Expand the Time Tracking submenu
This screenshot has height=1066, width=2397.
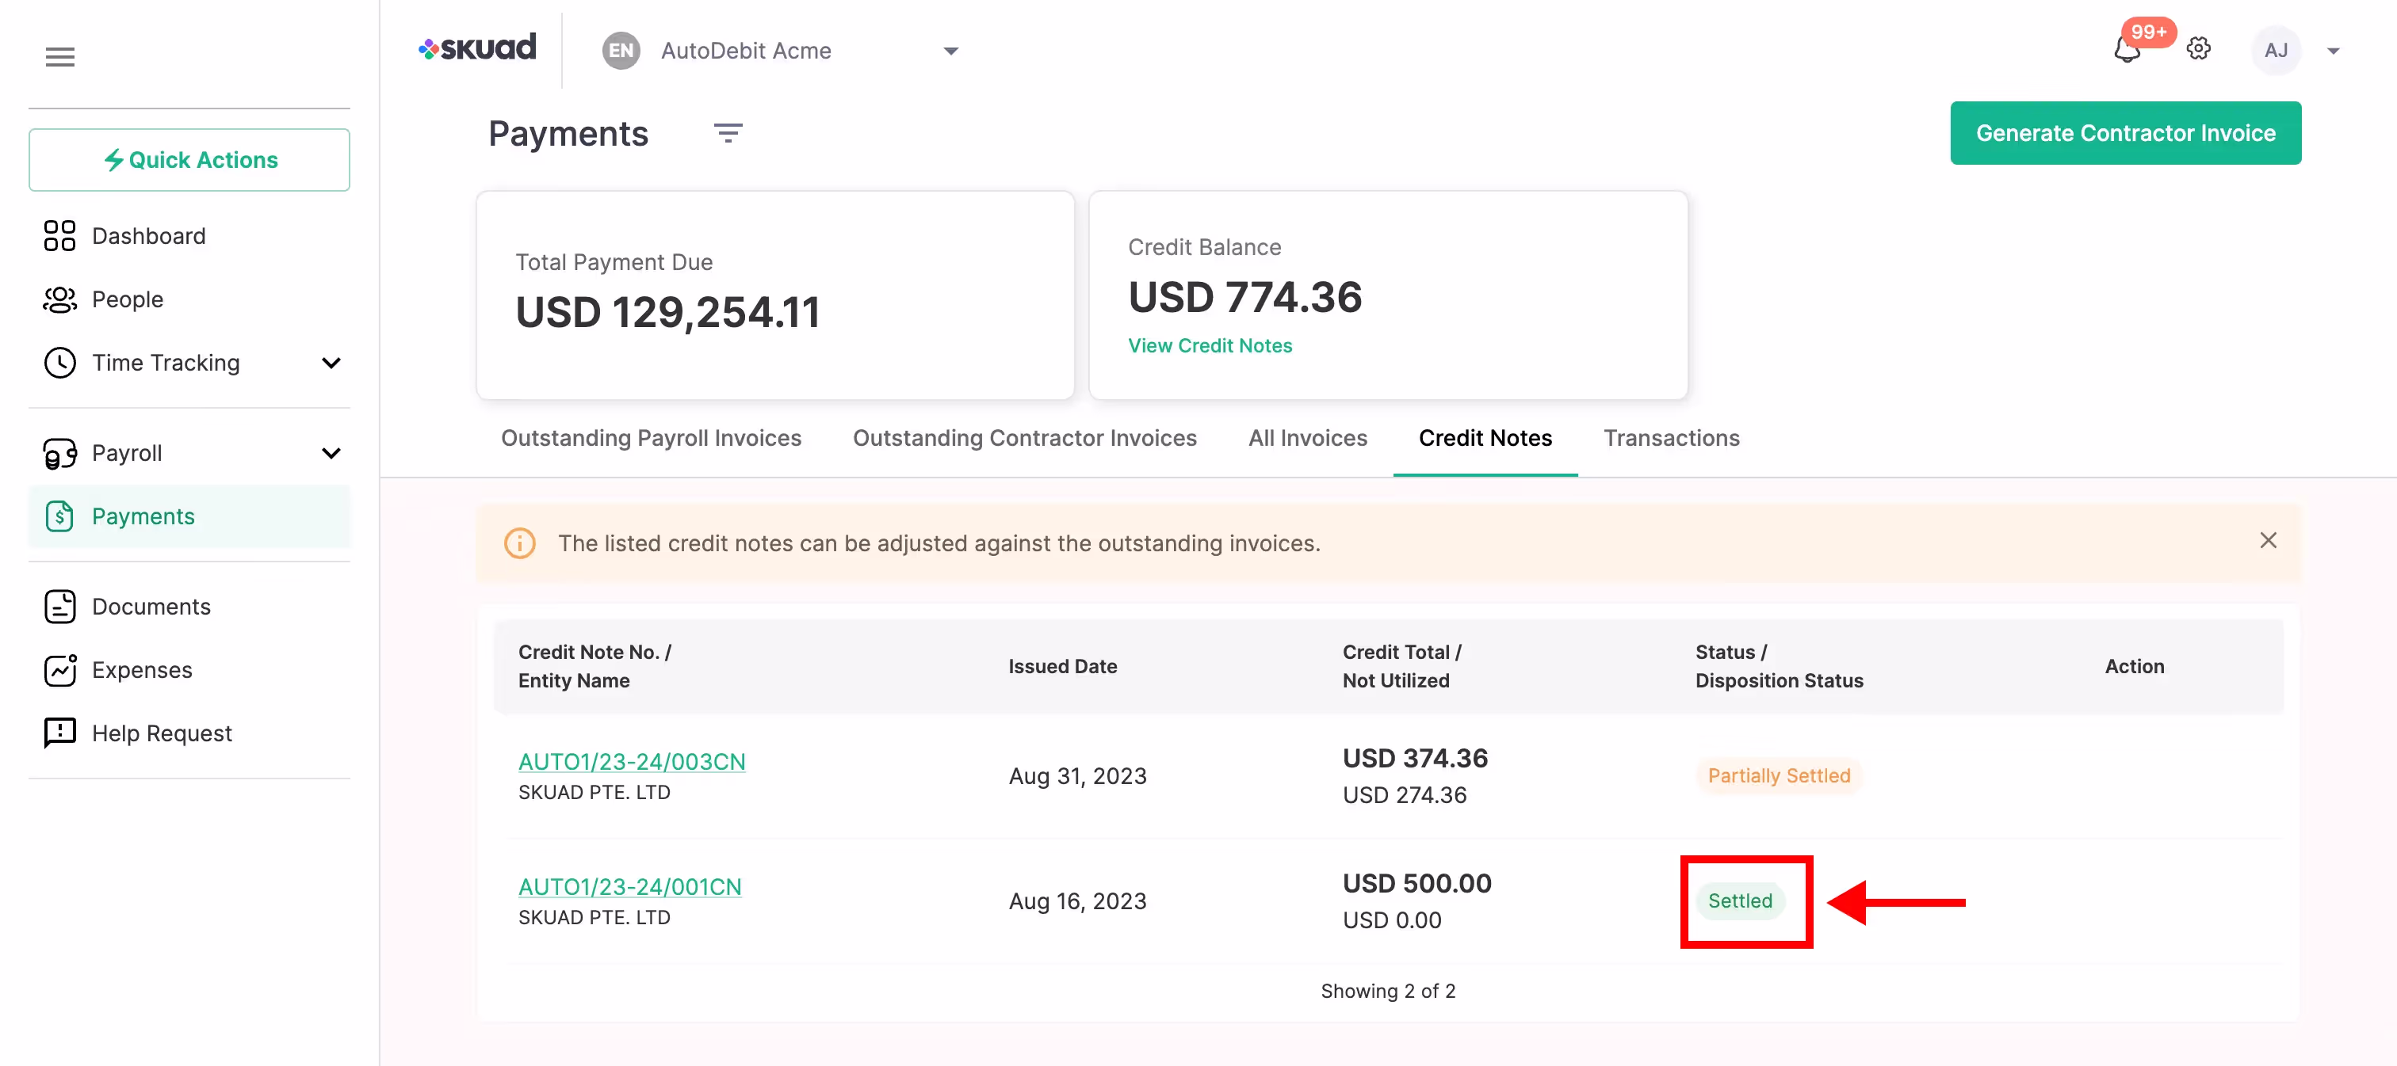pyautogui.click(x=331, y=363)
